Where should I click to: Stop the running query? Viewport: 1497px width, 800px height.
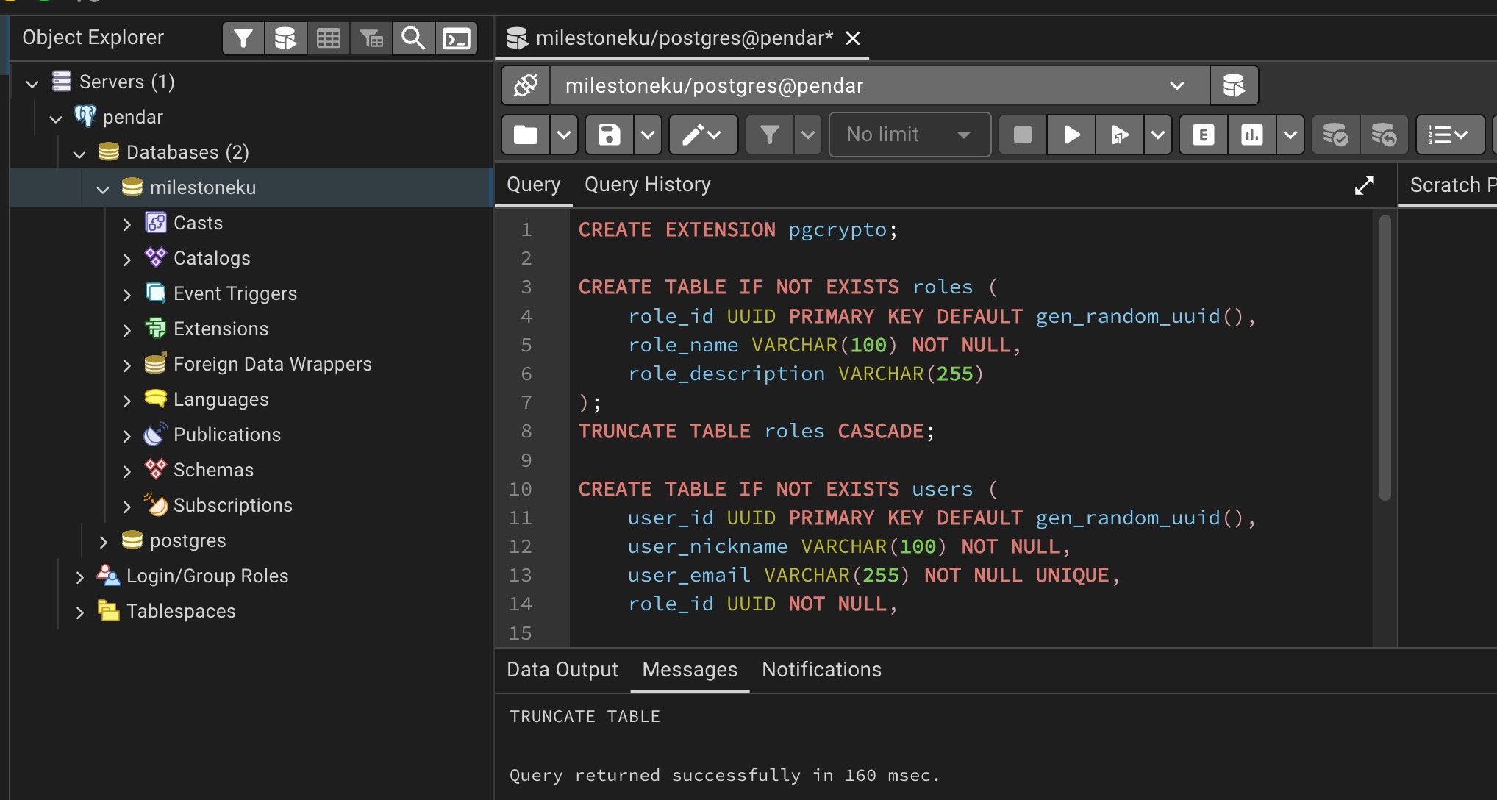(1022, 135)
